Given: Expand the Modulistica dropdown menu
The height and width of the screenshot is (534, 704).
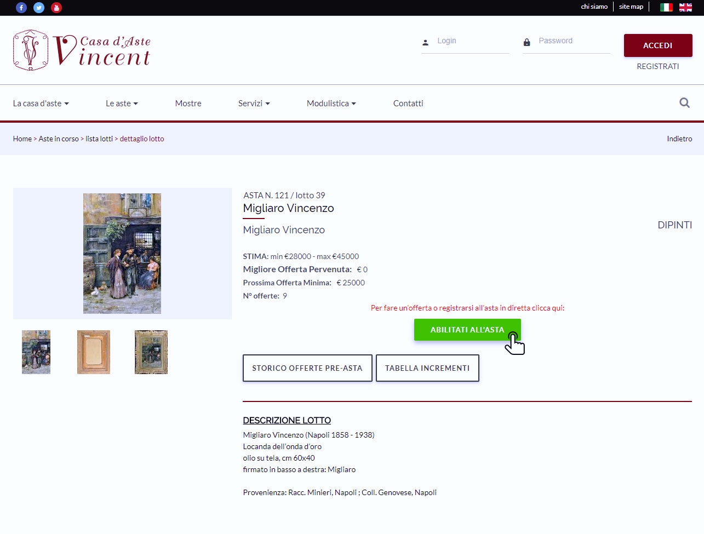Looking at the screenshot, I should click(x=331, y=104).
